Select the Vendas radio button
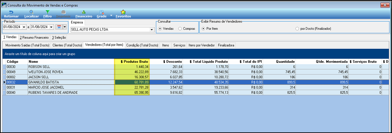 160,28
